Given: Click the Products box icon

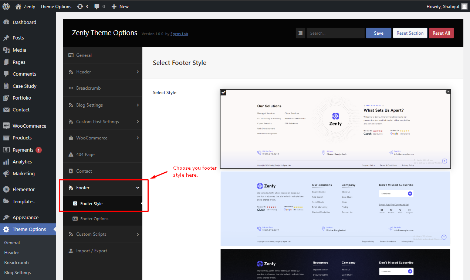Looking at the screenshot, I should coord(6,138).
